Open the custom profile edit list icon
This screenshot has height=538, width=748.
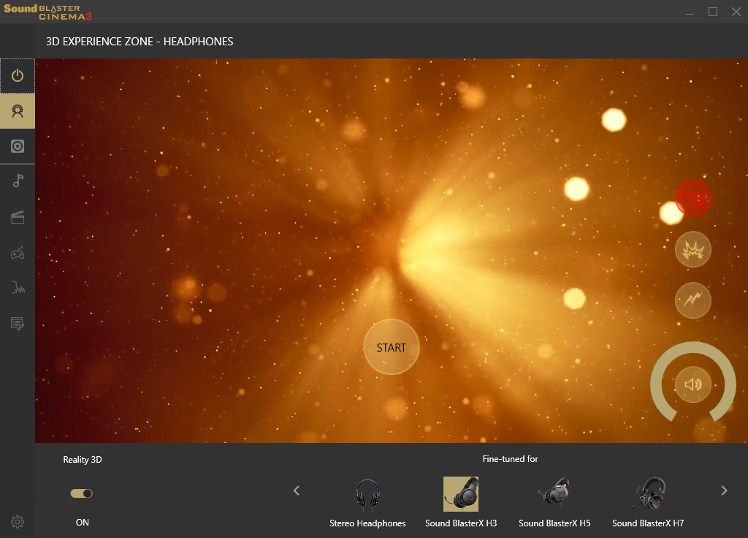(18, 323)
